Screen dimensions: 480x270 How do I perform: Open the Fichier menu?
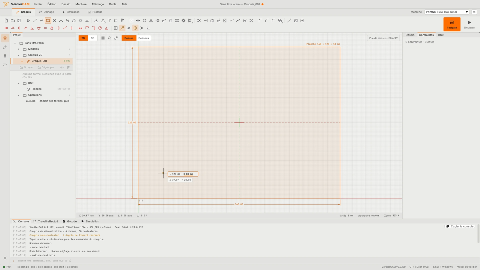click(38, 4)
